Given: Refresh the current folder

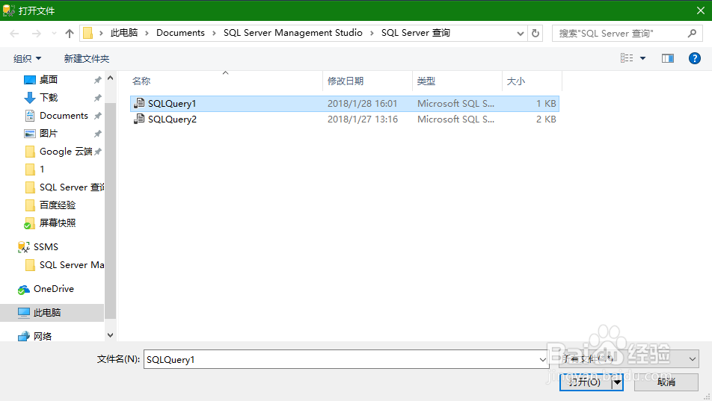Looking at the screenshot, I should click(535, 33).
